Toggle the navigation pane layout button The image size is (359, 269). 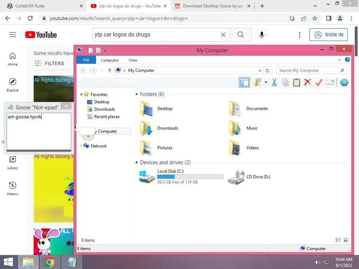pyautogui.click(x=244, y=82)
